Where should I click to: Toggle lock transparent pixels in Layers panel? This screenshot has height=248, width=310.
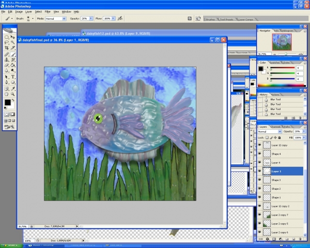(x=267, y=137)
